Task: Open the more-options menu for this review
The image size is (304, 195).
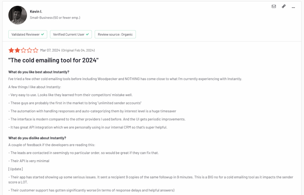Action: [293, 7]
